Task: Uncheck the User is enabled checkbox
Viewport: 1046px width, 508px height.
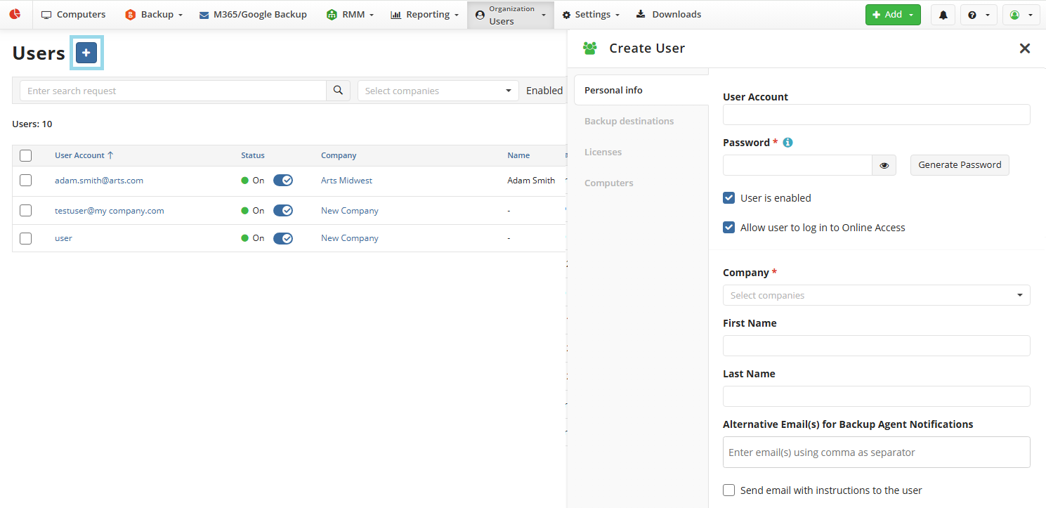Action: coord(729,198)
